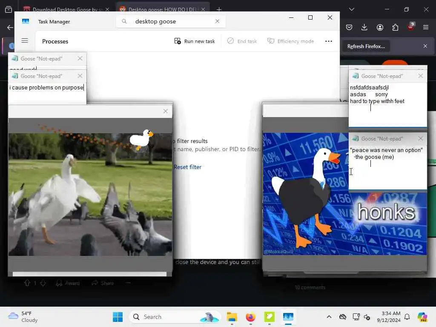Image resolution: width=436 pixels, height=327 pixels.
Task: Open the notification bell icon
Action: tap(407, 317)
